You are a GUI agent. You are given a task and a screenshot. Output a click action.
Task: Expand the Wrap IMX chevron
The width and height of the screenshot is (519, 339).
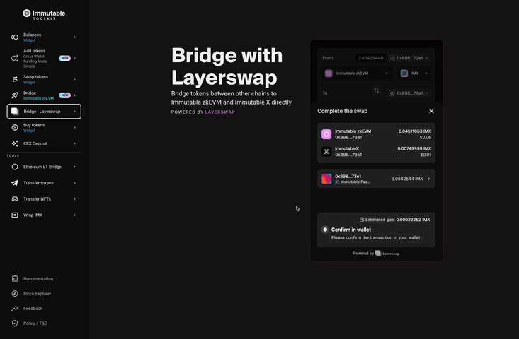point(74,215)
